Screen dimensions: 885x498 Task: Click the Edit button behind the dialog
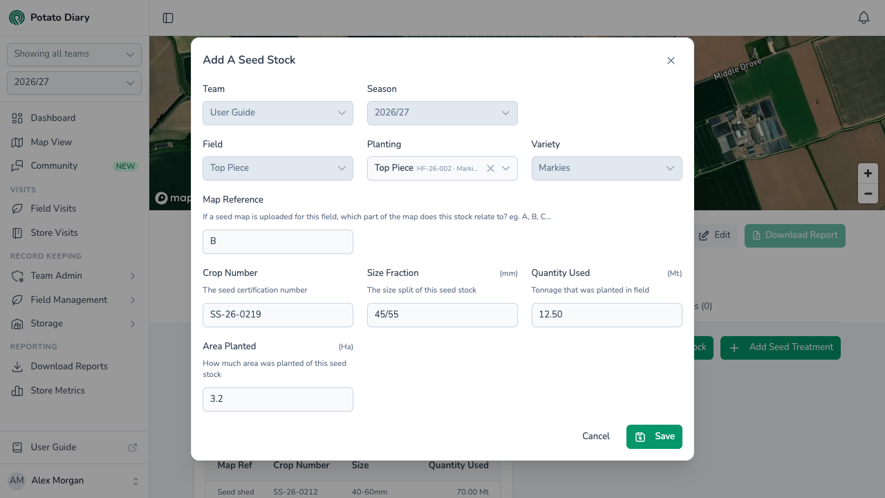716,235
